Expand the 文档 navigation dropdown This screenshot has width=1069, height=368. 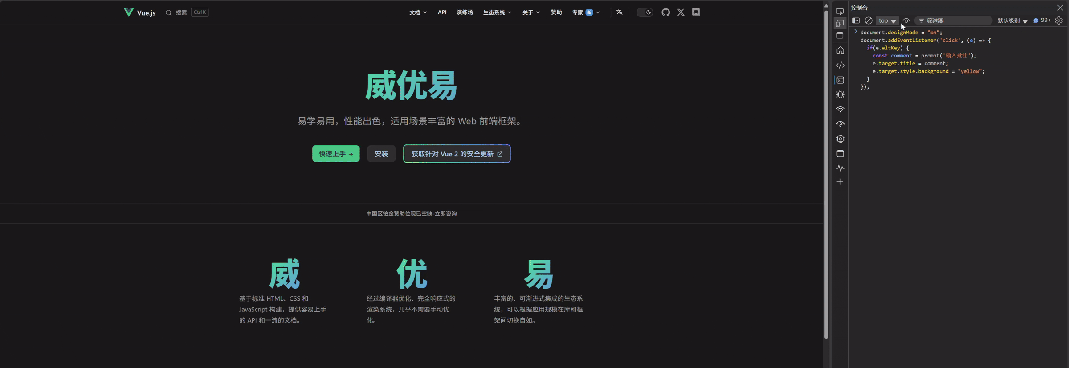coord(418,12)
